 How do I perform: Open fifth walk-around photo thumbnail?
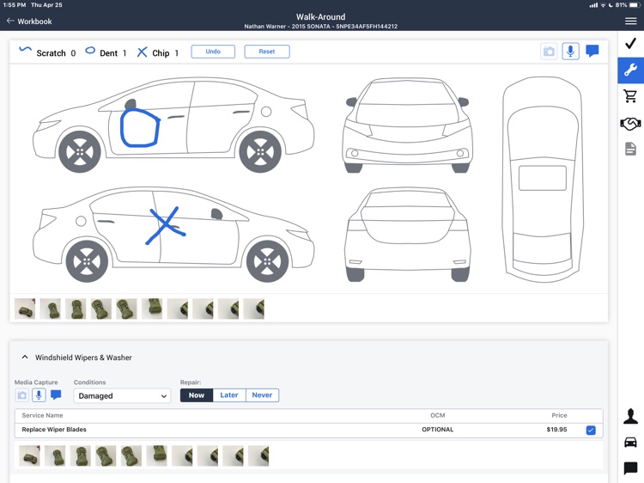[126, 309]
